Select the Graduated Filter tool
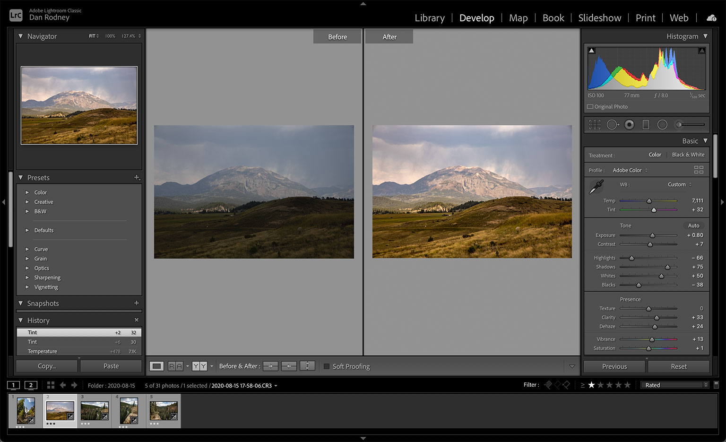The image size is (726, 442). (x=646, y=124)
